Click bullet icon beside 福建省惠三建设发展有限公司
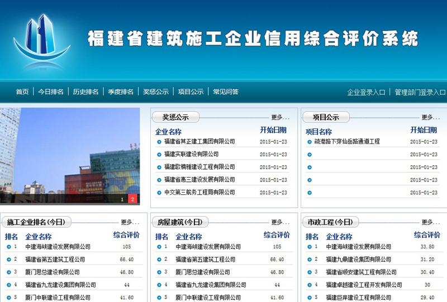The width and height of the screenshot is (447, 302). click(159, 180)
